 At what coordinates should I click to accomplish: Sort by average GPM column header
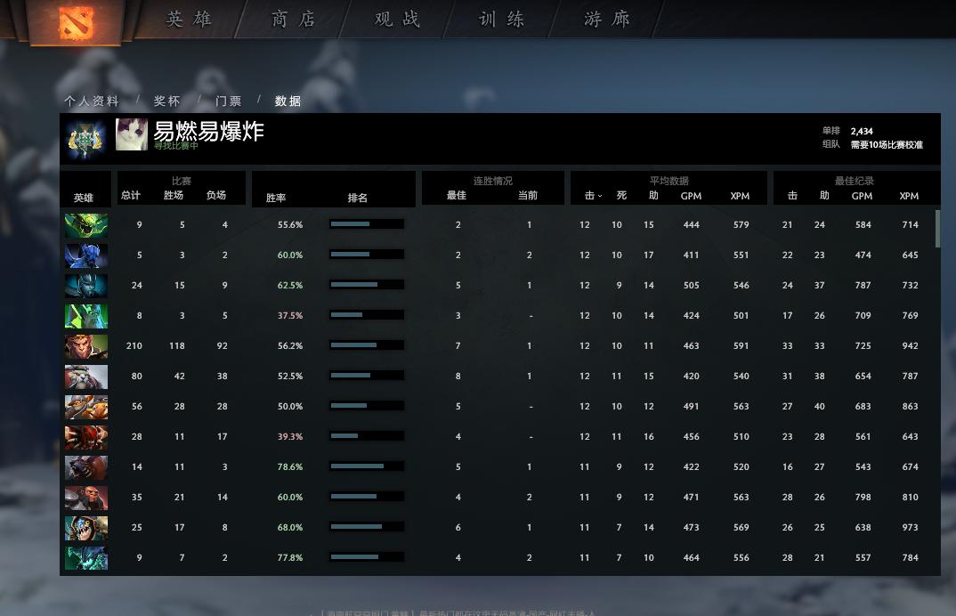click(x=691, y=196)
